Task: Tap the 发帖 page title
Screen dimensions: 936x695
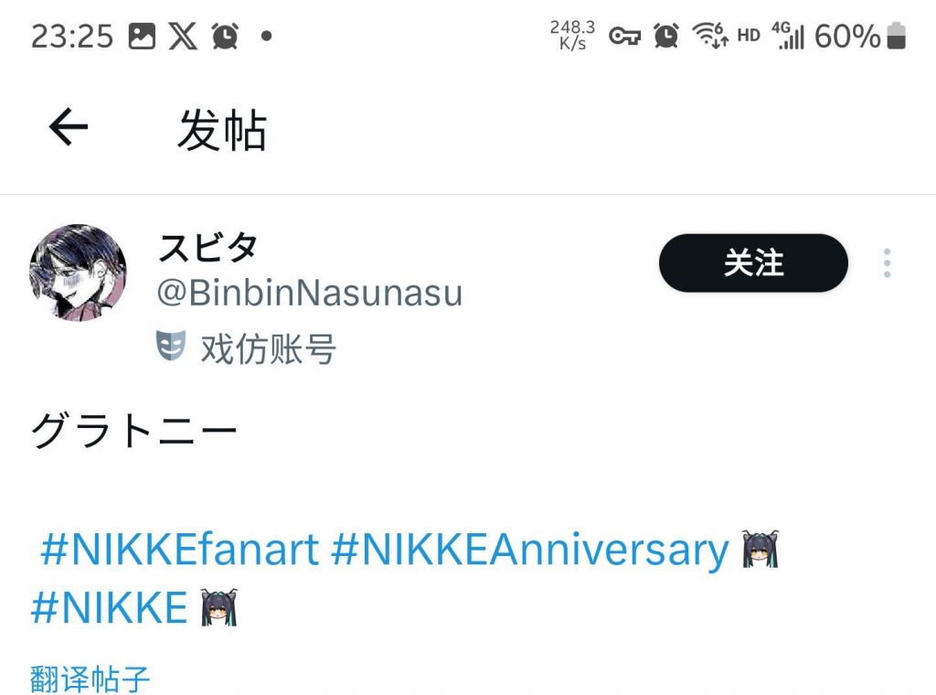Action: tap(221, 129)
